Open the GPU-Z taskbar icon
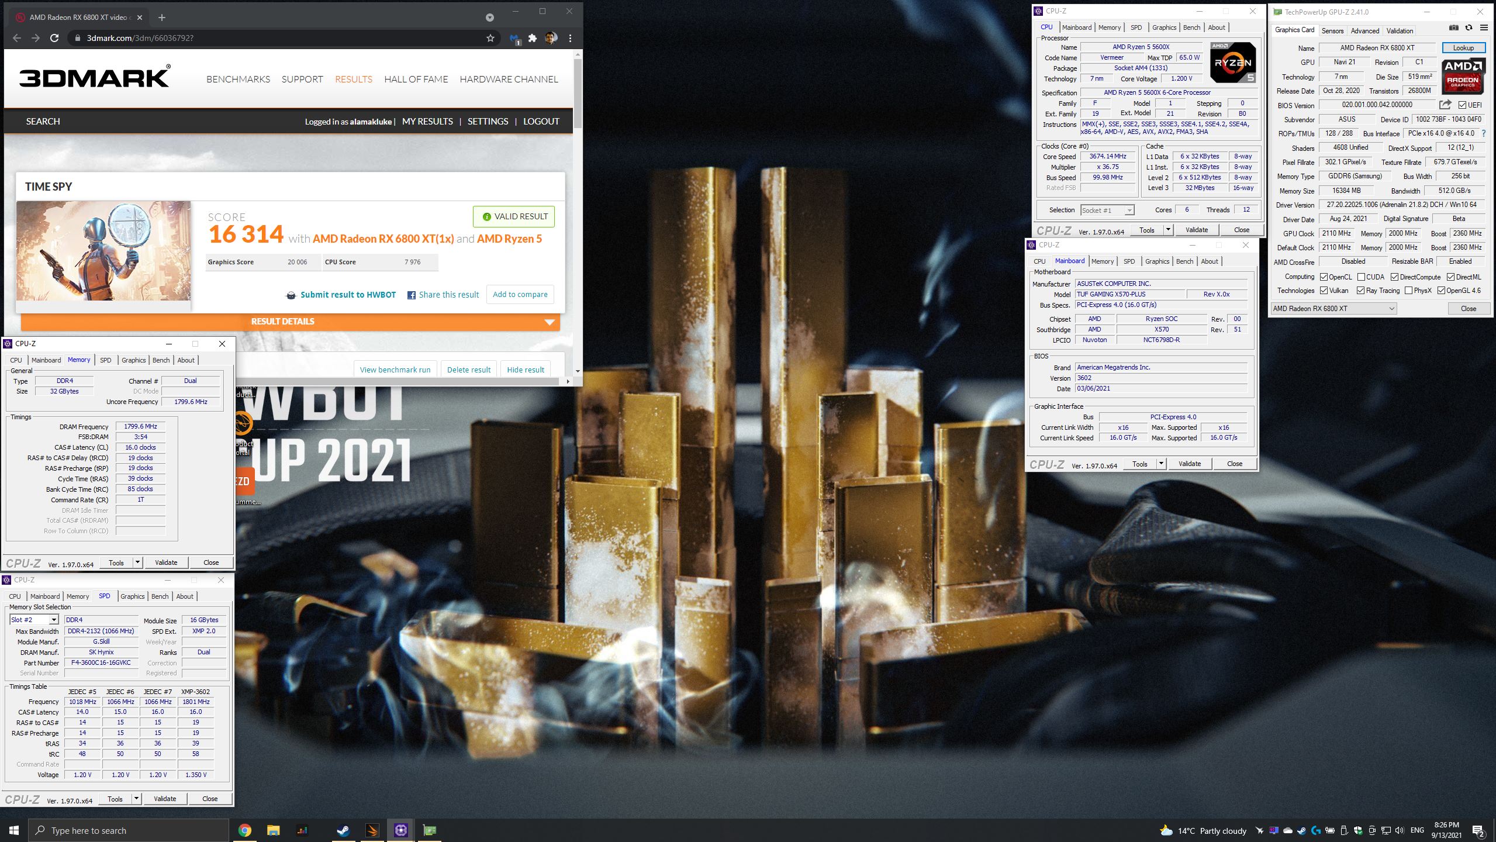The width and height of the screenshot is (1496, 842). click(430, 830)
